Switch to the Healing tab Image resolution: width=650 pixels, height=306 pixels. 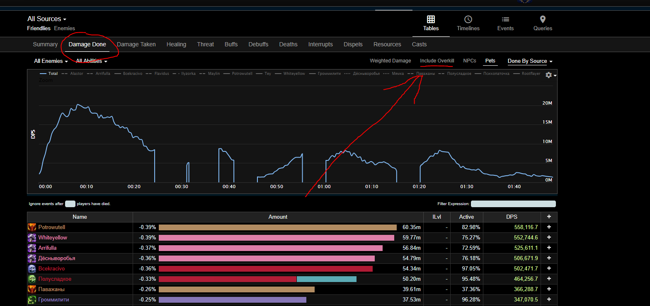click(176, 44)
